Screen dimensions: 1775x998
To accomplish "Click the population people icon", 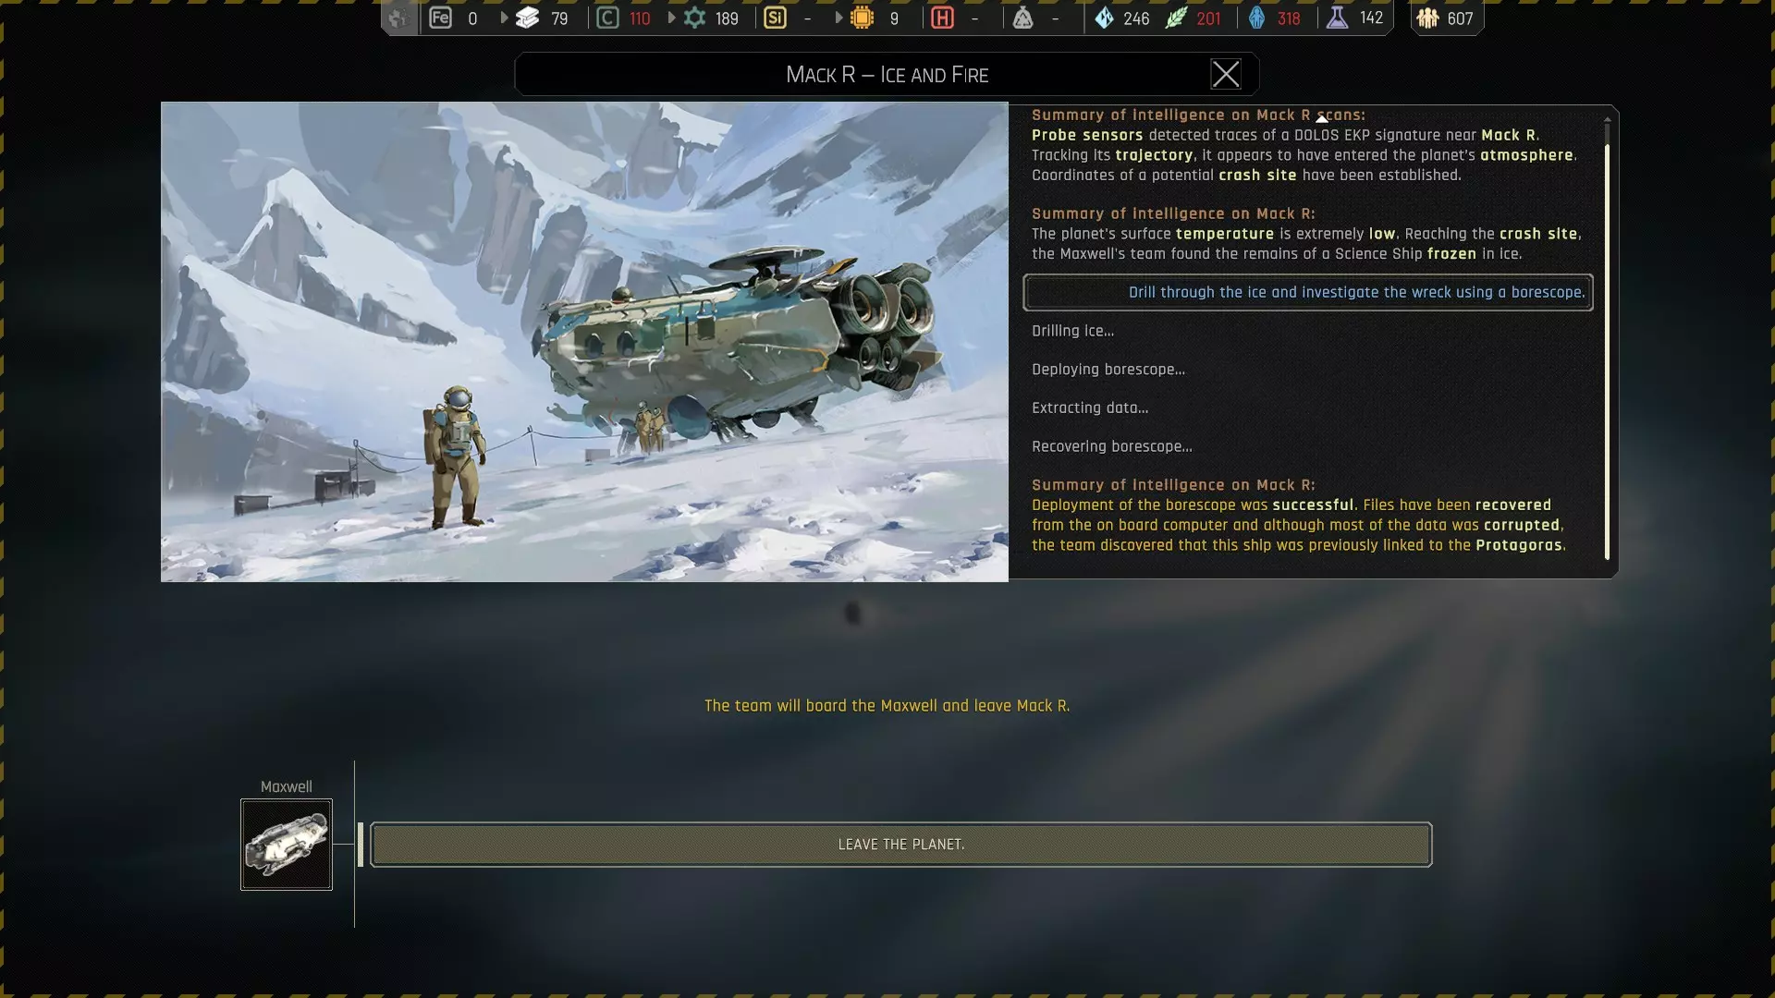I will 1427,18.
